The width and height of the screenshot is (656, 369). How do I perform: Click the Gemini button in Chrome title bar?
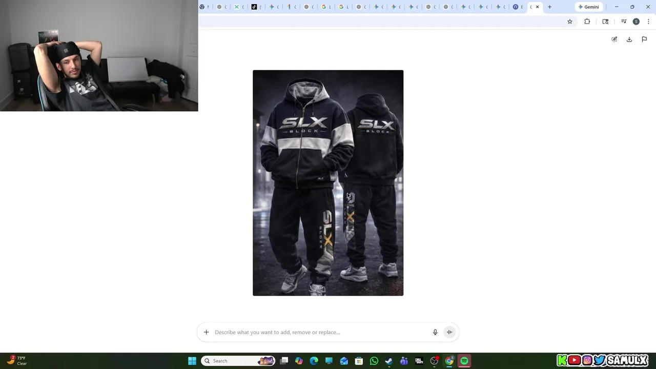588,7
